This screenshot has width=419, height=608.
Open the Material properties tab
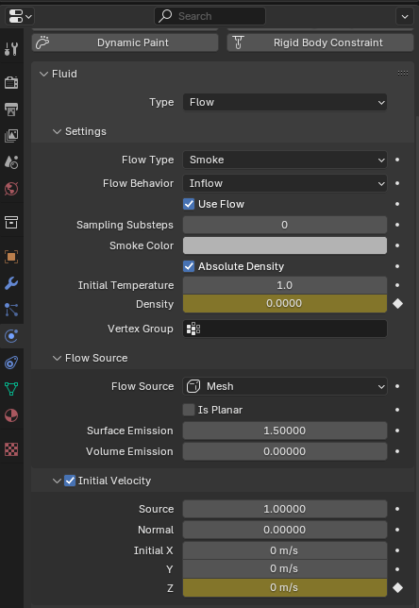(11, 415)
